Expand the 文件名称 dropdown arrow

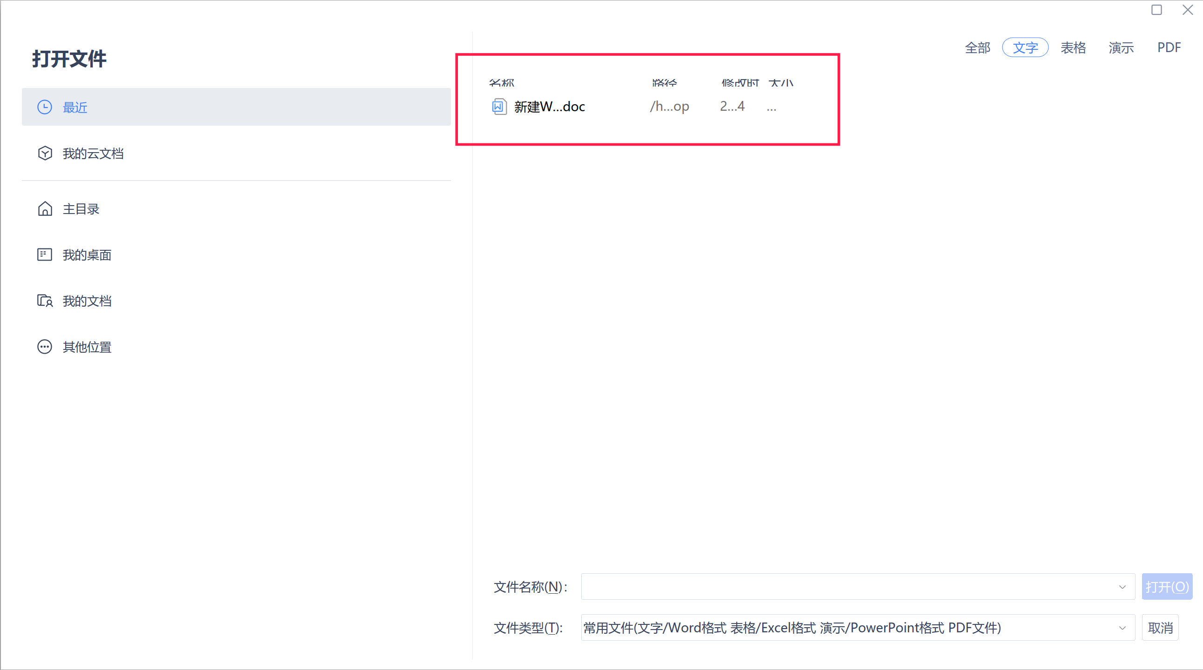coord(1122,587)
